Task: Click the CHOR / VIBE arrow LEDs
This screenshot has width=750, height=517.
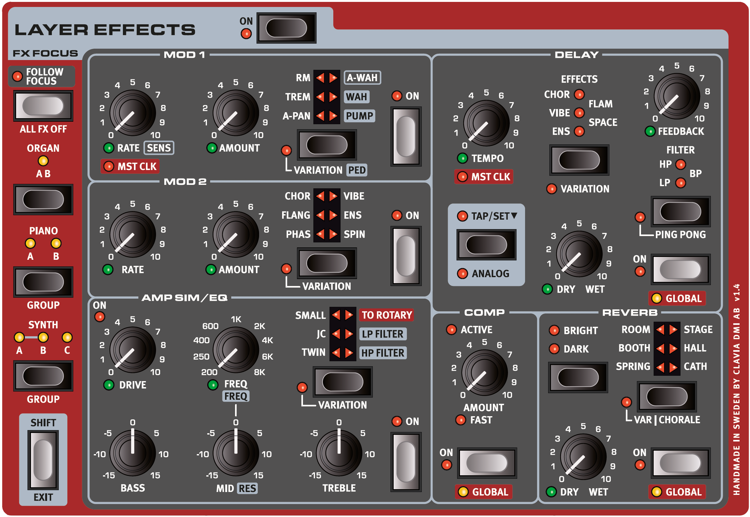Action: 326,196
